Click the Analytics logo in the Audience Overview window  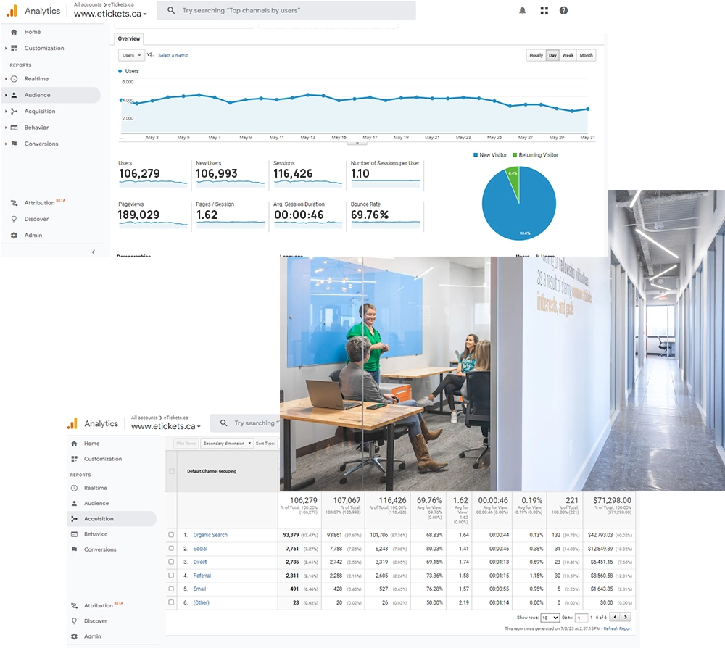click(12, 11)
